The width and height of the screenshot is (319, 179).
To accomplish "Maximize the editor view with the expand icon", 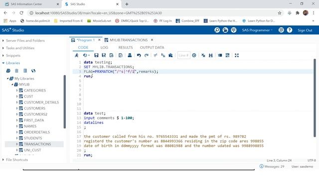I will 237,55.
